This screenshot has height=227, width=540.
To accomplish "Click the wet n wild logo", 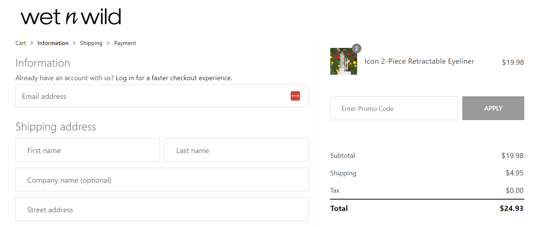I will tap(71, 17).
